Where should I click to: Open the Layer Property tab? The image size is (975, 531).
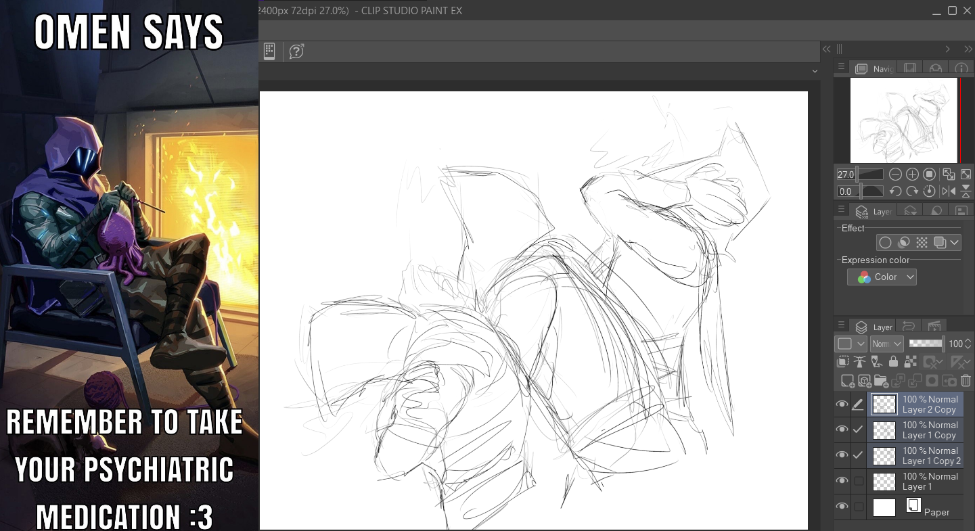click(874, 211)
